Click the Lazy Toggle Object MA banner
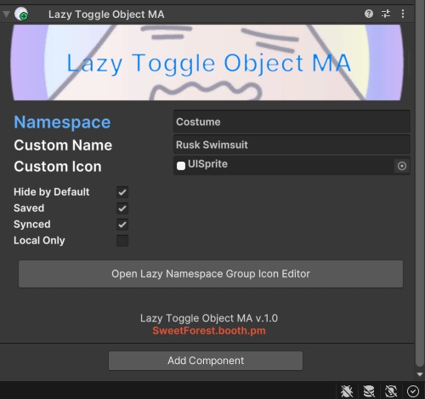The image size is (425, 399). [207, 62]
